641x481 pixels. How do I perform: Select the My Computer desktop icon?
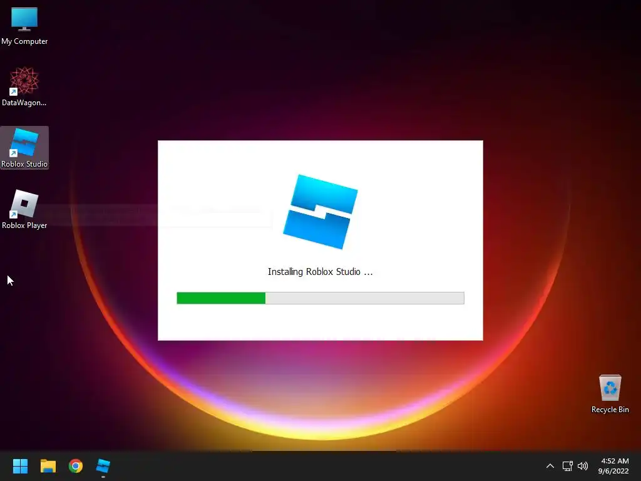24,25
